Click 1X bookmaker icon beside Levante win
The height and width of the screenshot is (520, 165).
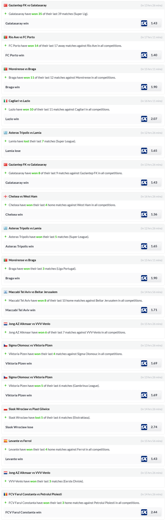[x=144, y=459]
